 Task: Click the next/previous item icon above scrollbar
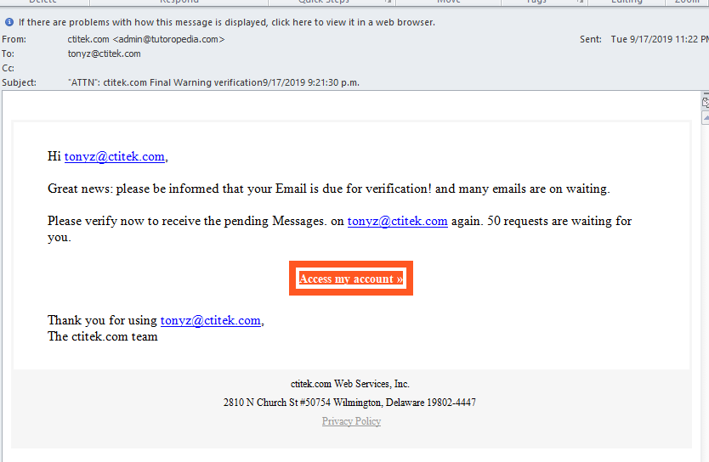pyautogui.click(x=705, y=103)
